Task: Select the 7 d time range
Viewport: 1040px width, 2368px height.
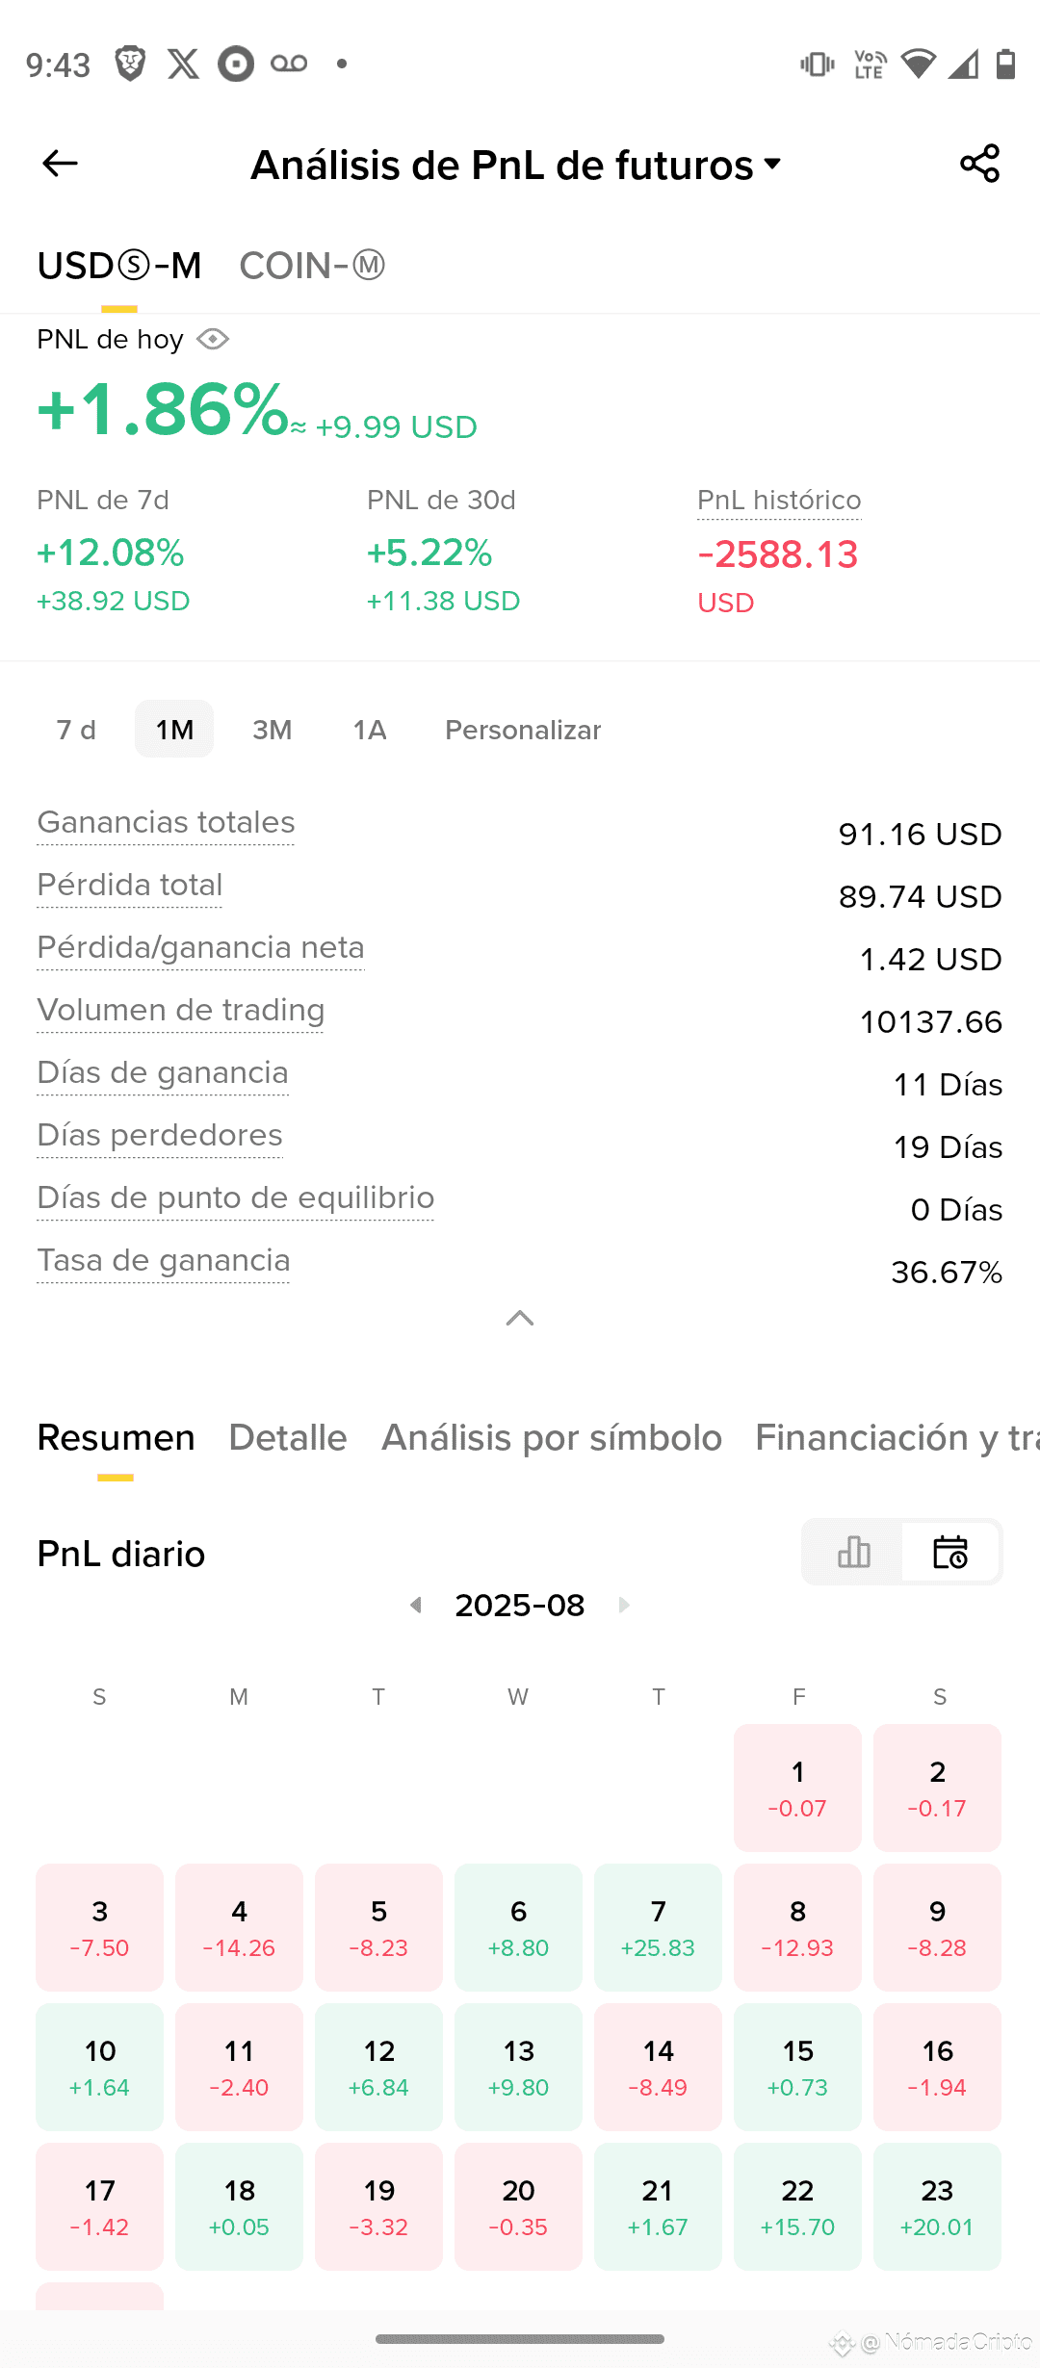Action: tap(76, 730)
